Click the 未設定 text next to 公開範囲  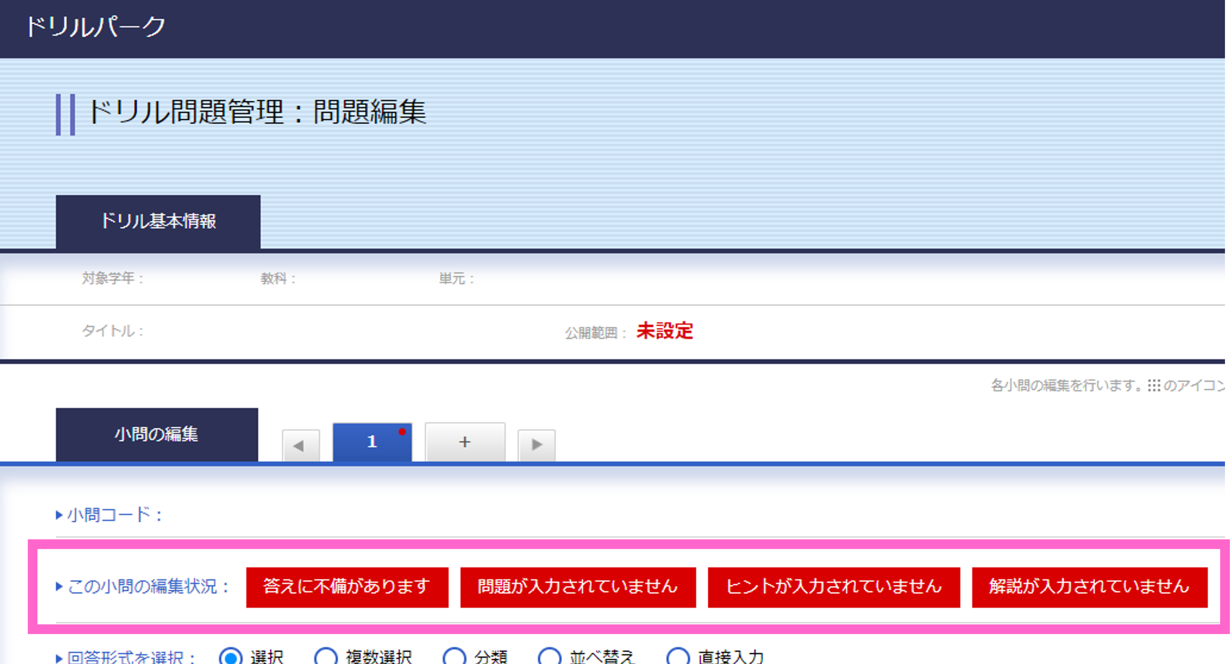coord(664,331)
